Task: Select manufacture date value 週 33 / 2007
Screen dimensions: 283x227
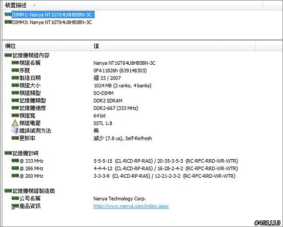Action: pos(107,78)
